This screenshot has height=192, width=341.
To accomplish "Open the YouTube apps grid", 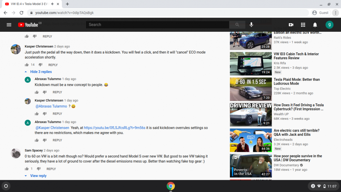I will click(x=303, y=25).
